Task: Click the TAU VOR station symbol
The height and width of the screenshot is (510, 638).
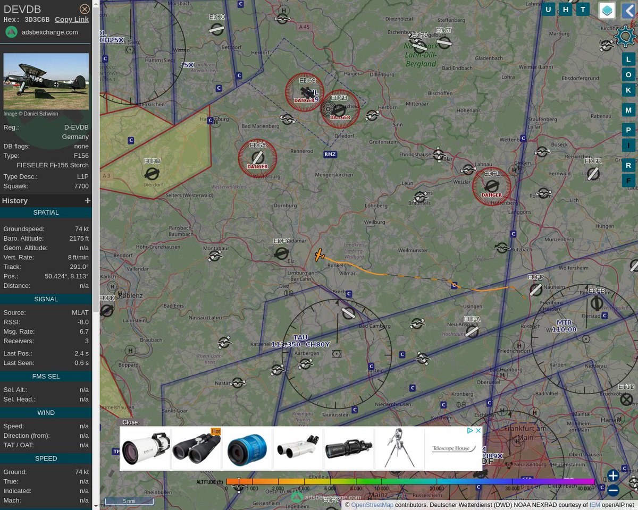Action: pos(336,353)
